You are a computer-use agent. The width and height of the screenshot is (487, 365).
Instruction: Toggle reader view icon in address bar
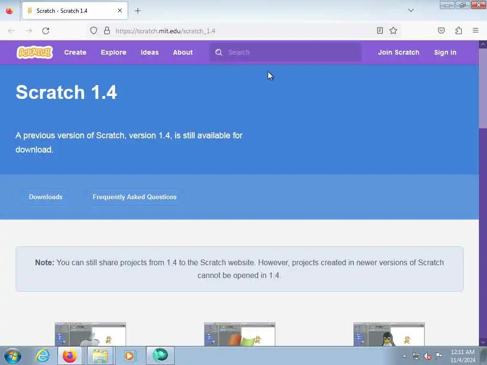[x=380, y=30]
